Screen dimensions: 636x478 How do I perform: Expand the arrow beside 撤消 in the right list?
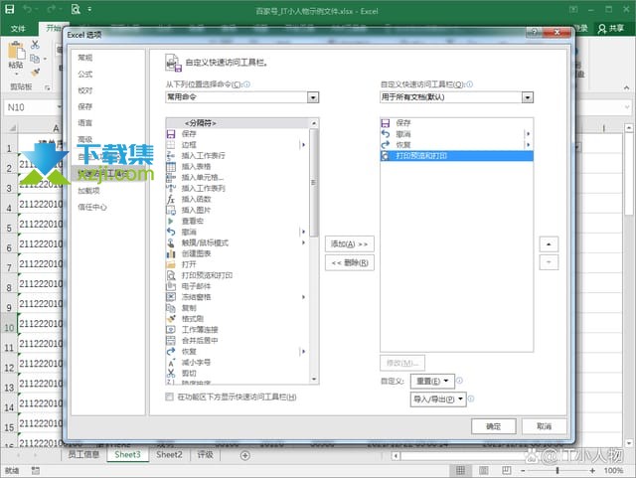tap(528, 134)
